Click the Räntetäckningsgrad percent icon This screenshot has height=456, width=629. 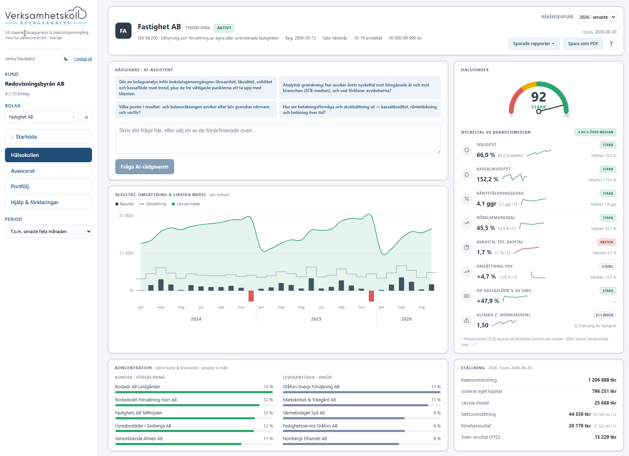pyautogui.click(x=466, y=199)
